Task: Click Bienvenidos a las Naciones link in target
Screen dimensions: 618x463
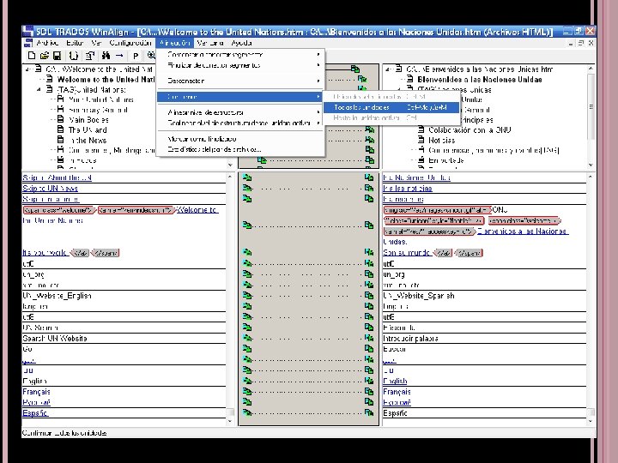Action: pyautogui.click(x=523, y=231)
